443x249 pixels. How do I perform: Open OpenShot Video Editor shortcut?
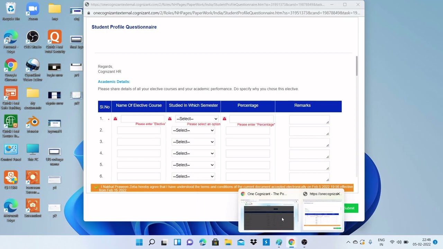[33, 70]
